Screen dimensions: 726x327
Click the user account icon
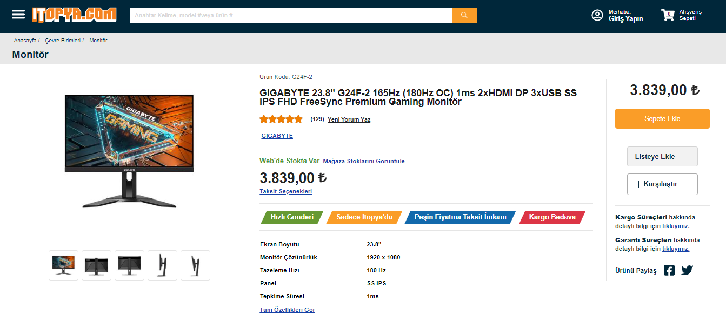click(x=597, y=15)
